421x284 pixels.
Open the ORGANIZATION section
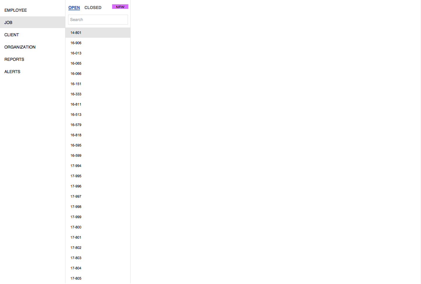coord(32,47)
